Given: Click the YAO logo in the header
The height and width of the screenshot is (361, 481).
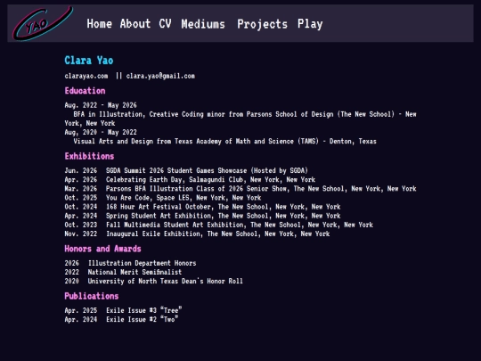Looking at the screenshot, I should click(43, 24).
